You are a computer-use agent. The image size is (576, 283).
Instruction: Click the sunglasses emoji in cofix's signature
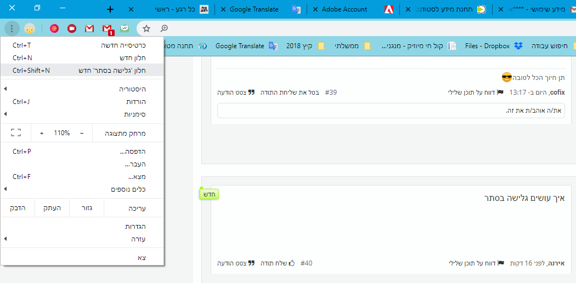pyautogui.click(x=506, y=77)
